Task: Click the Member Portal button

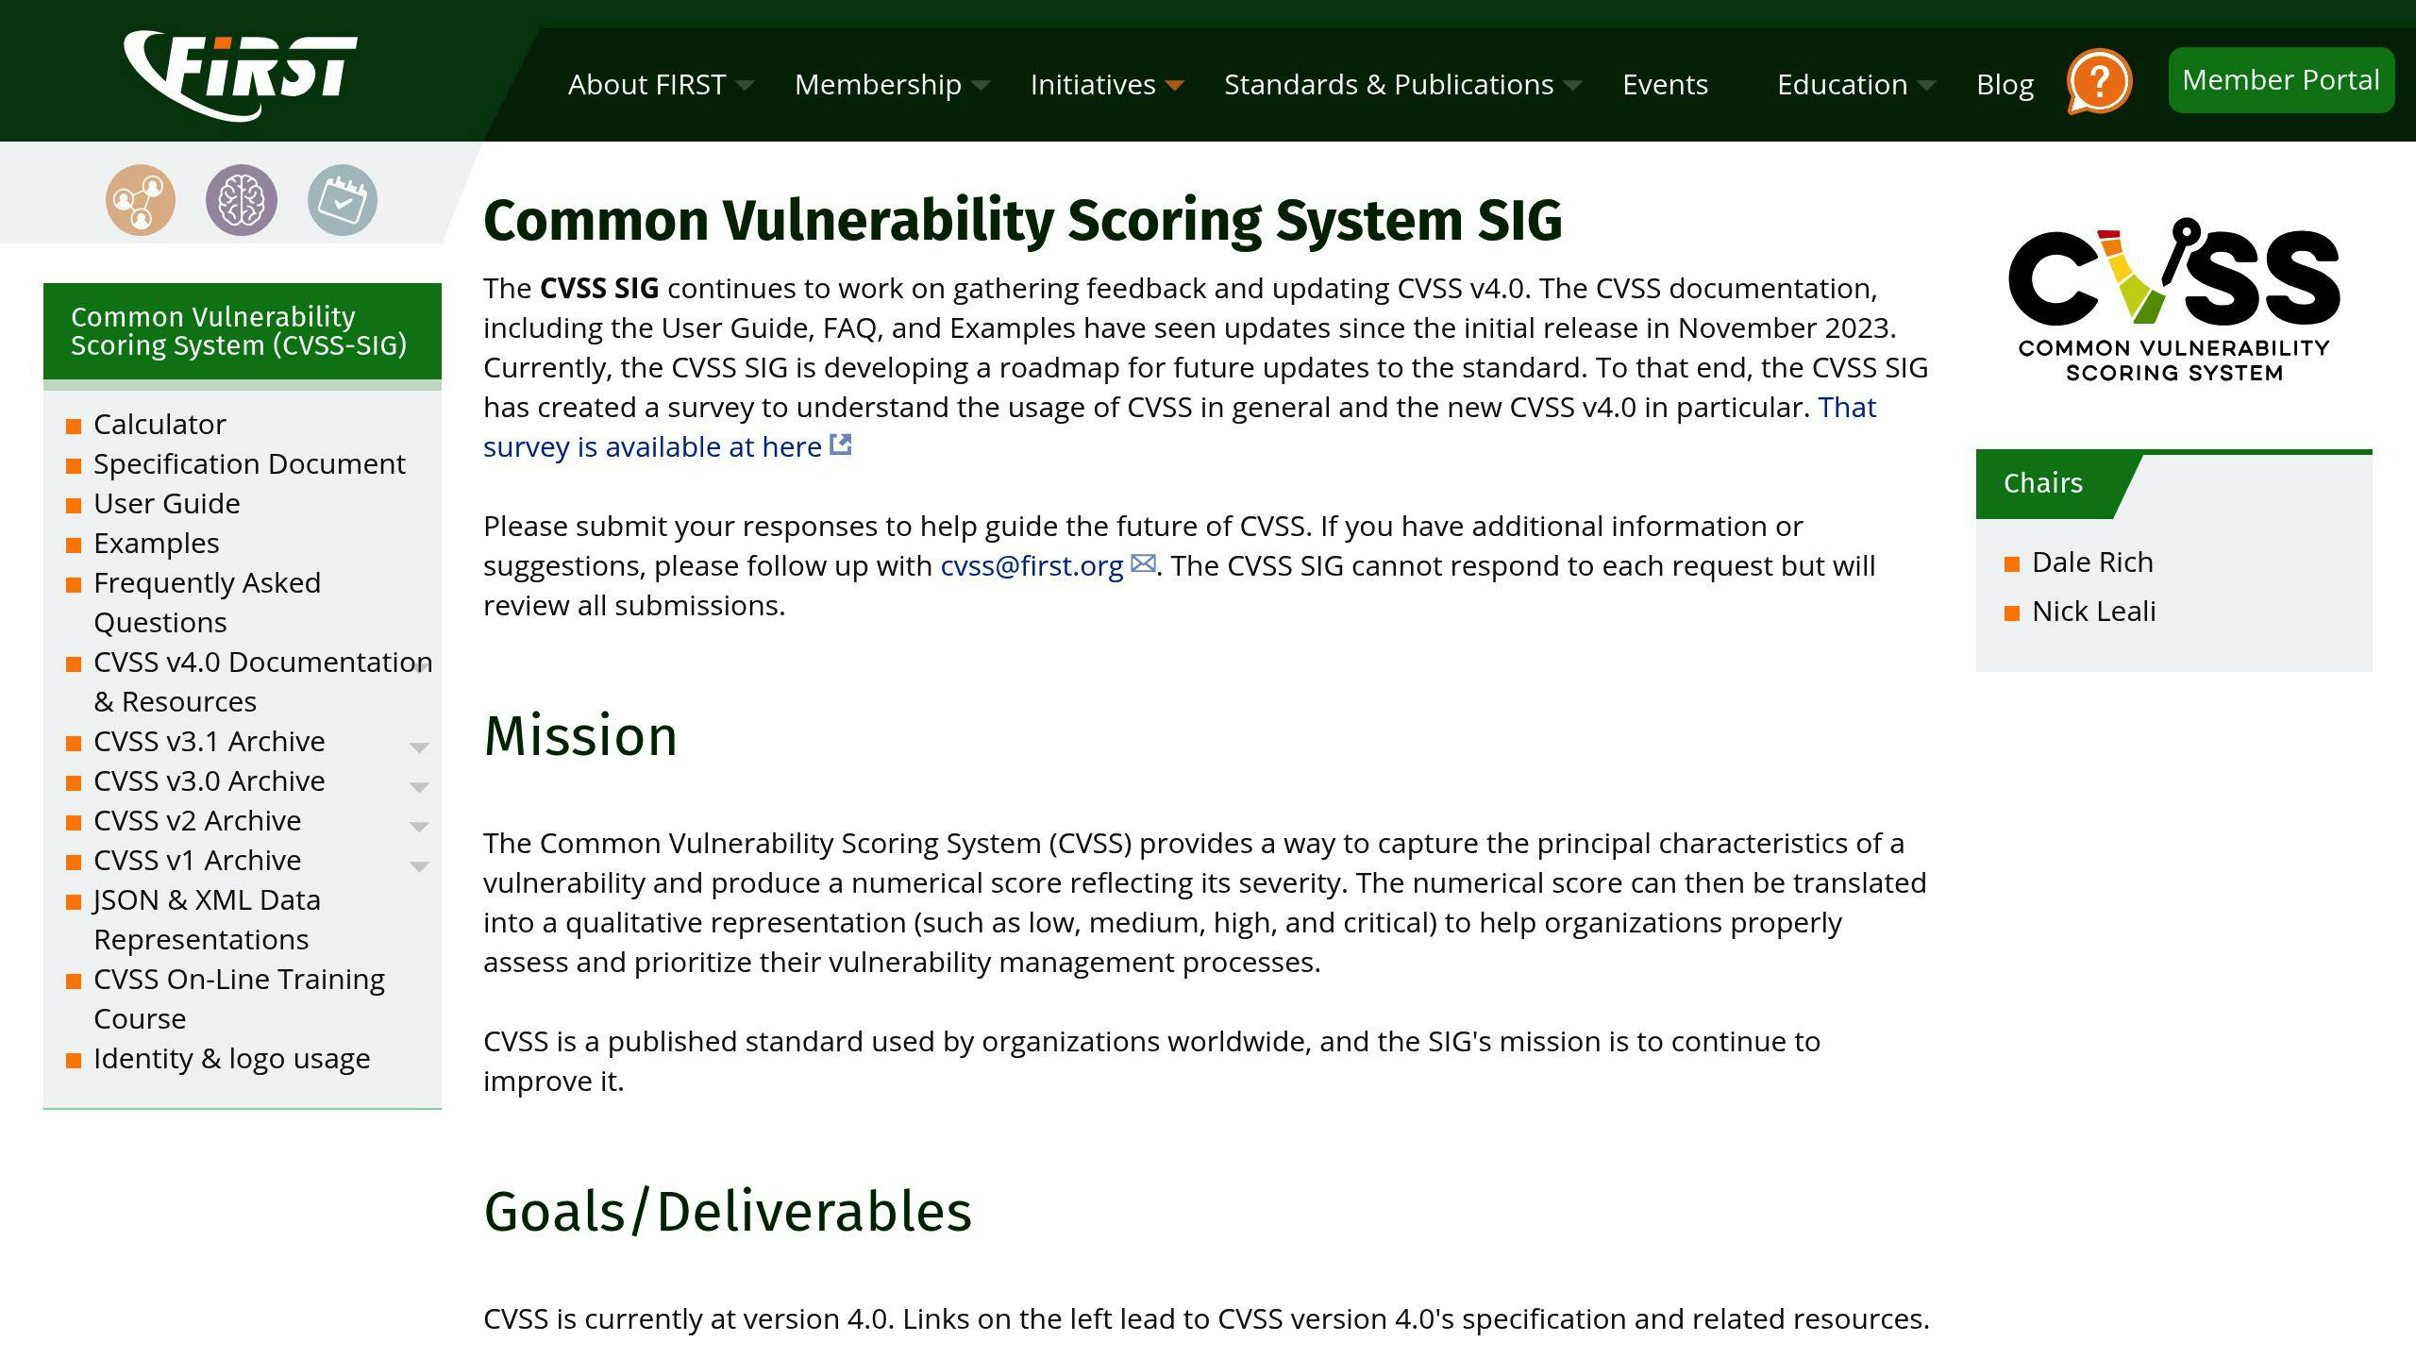Action: pyautogui.click(x=2281, y=80)
